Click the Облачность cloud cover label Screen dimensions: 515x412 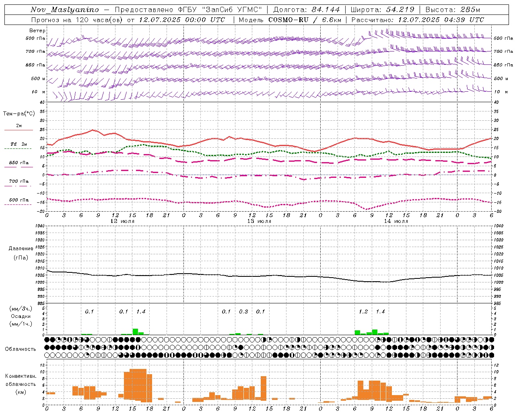[x=21, y=349]
